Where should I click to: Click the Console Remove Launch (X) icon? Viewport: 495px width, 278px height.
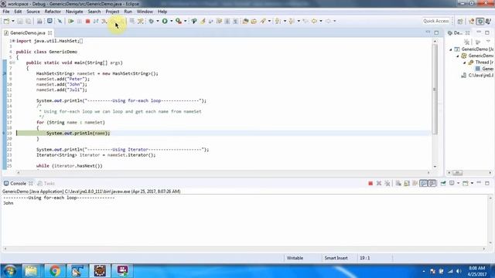[379, 184]
